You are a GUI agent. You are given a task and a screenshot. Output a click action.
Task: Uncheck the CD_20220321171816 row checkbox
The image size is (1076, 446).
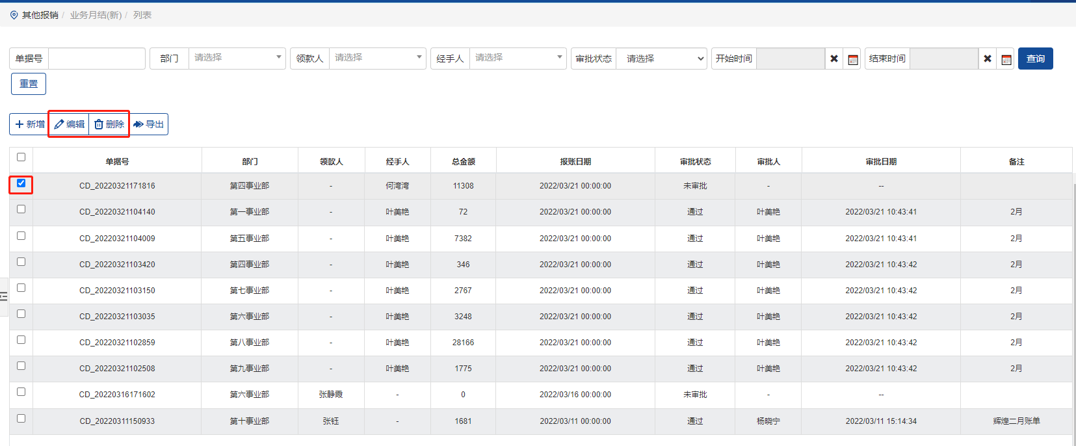pos(21,183)
